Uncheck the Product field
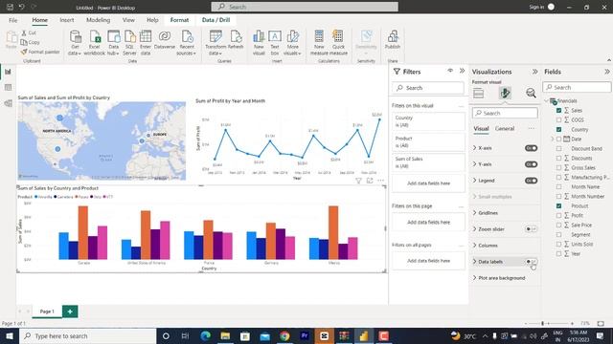 [558, 205]
